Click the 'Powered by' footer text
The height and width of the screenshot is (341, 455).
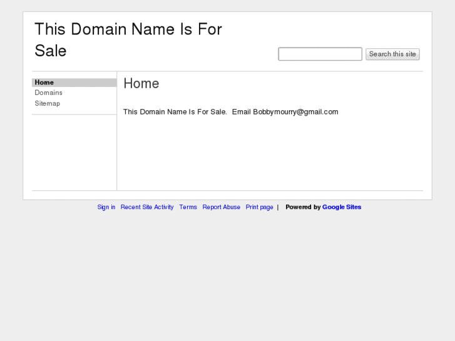tap(303, 207)
